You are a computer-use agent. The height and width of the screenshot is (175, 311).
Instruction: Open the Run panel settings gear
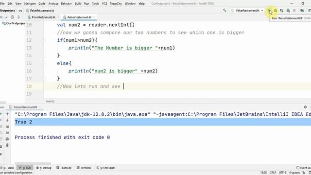(x=305, y=107)
